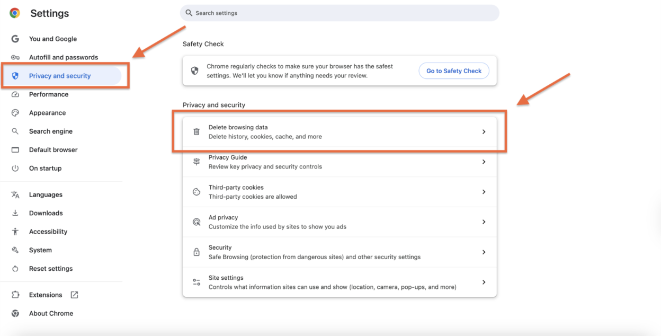
Task: Click the puzzle piece icon for Extensions
Action: coord(15,295)
